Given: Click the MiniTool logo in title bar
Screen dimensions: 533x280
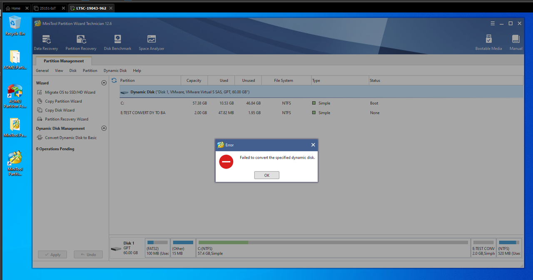Looking at the screenshot, I should (x=38, y=24).
